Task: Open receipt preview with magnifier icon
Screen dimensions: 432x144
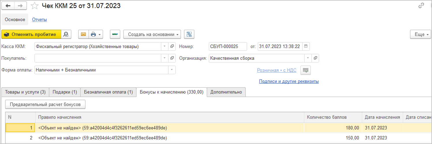Action: pos(66,34)
